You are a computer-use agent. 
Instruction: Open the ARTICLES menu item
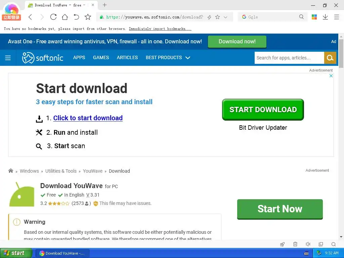[127, 57]
